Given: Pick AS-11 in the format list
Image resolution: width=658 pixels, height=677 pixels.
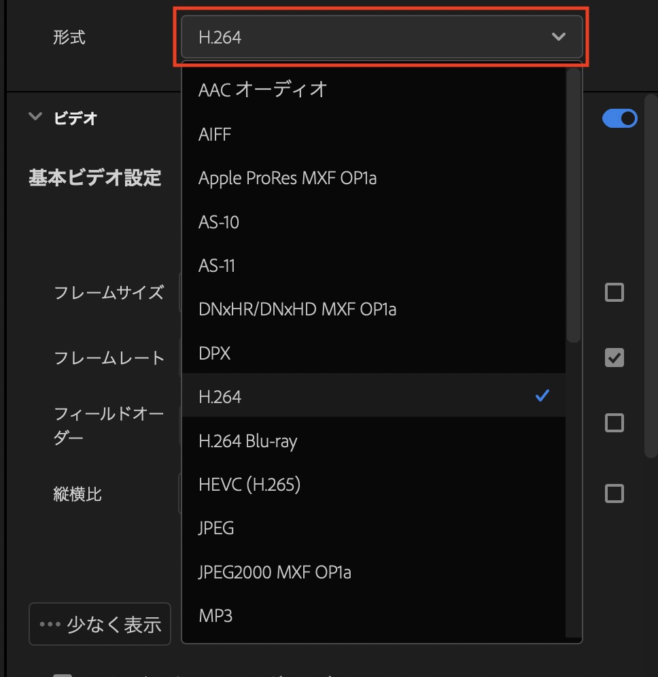Looking at the screenshot, I should pyautogui.click(x=373, y=266).
